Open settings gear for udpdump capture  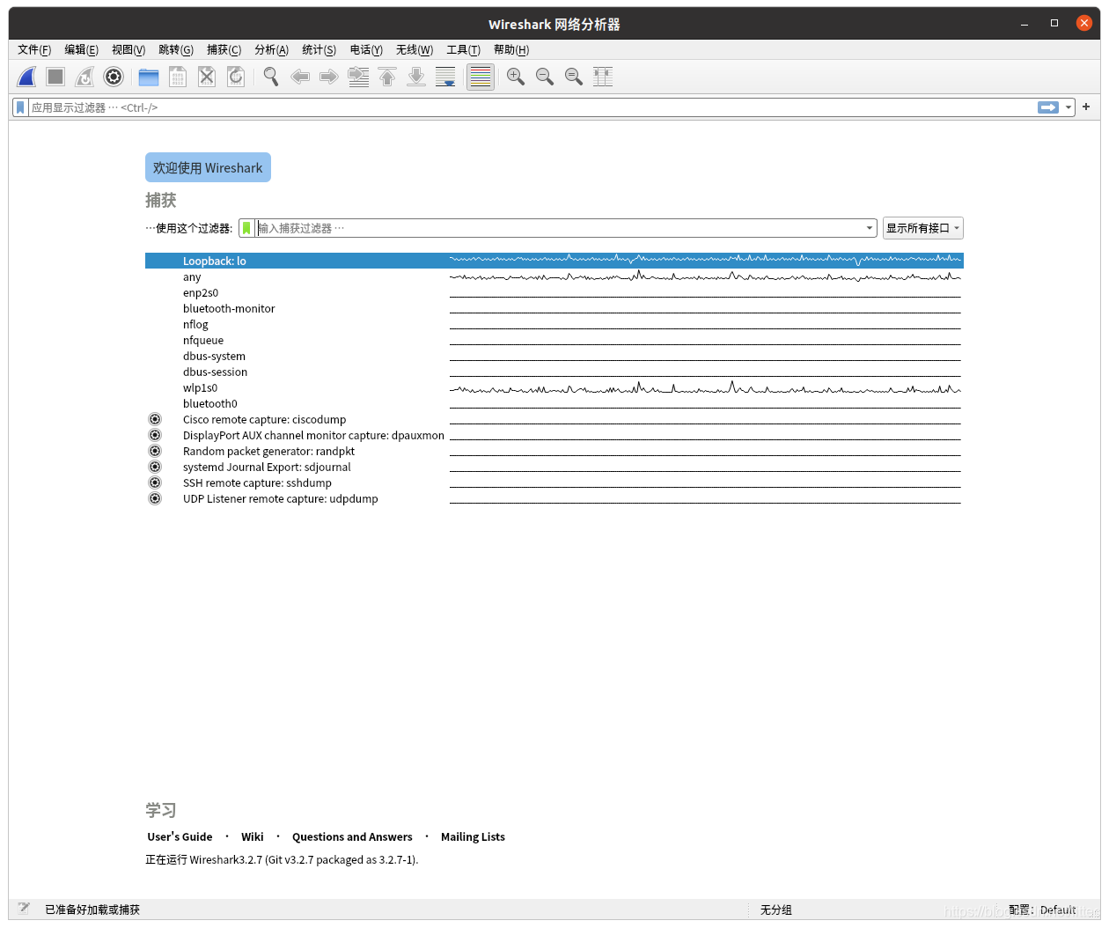tap(155, 498)
